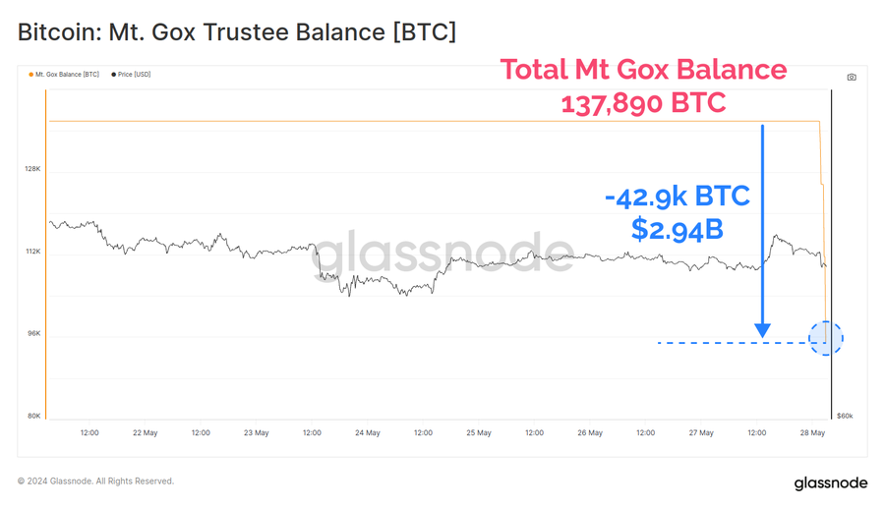Click the 137,890 BTC label
The image size is (885, 509).
(643, 103)
